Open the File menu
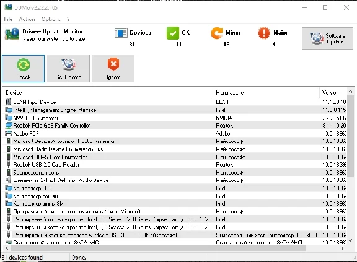The height and width of the screenshot is (262, 357). pyautogui.click(x=8, y=19)
